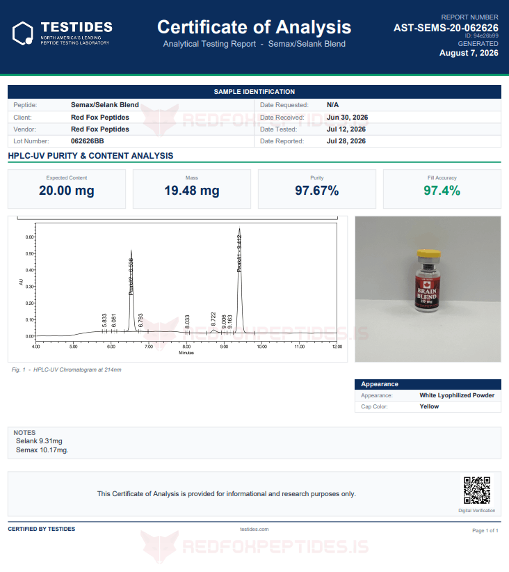Click the Mass 19.48 mg card
This screenshot has width=509, height=572.
pyautogui.click(x=192, y=189)
